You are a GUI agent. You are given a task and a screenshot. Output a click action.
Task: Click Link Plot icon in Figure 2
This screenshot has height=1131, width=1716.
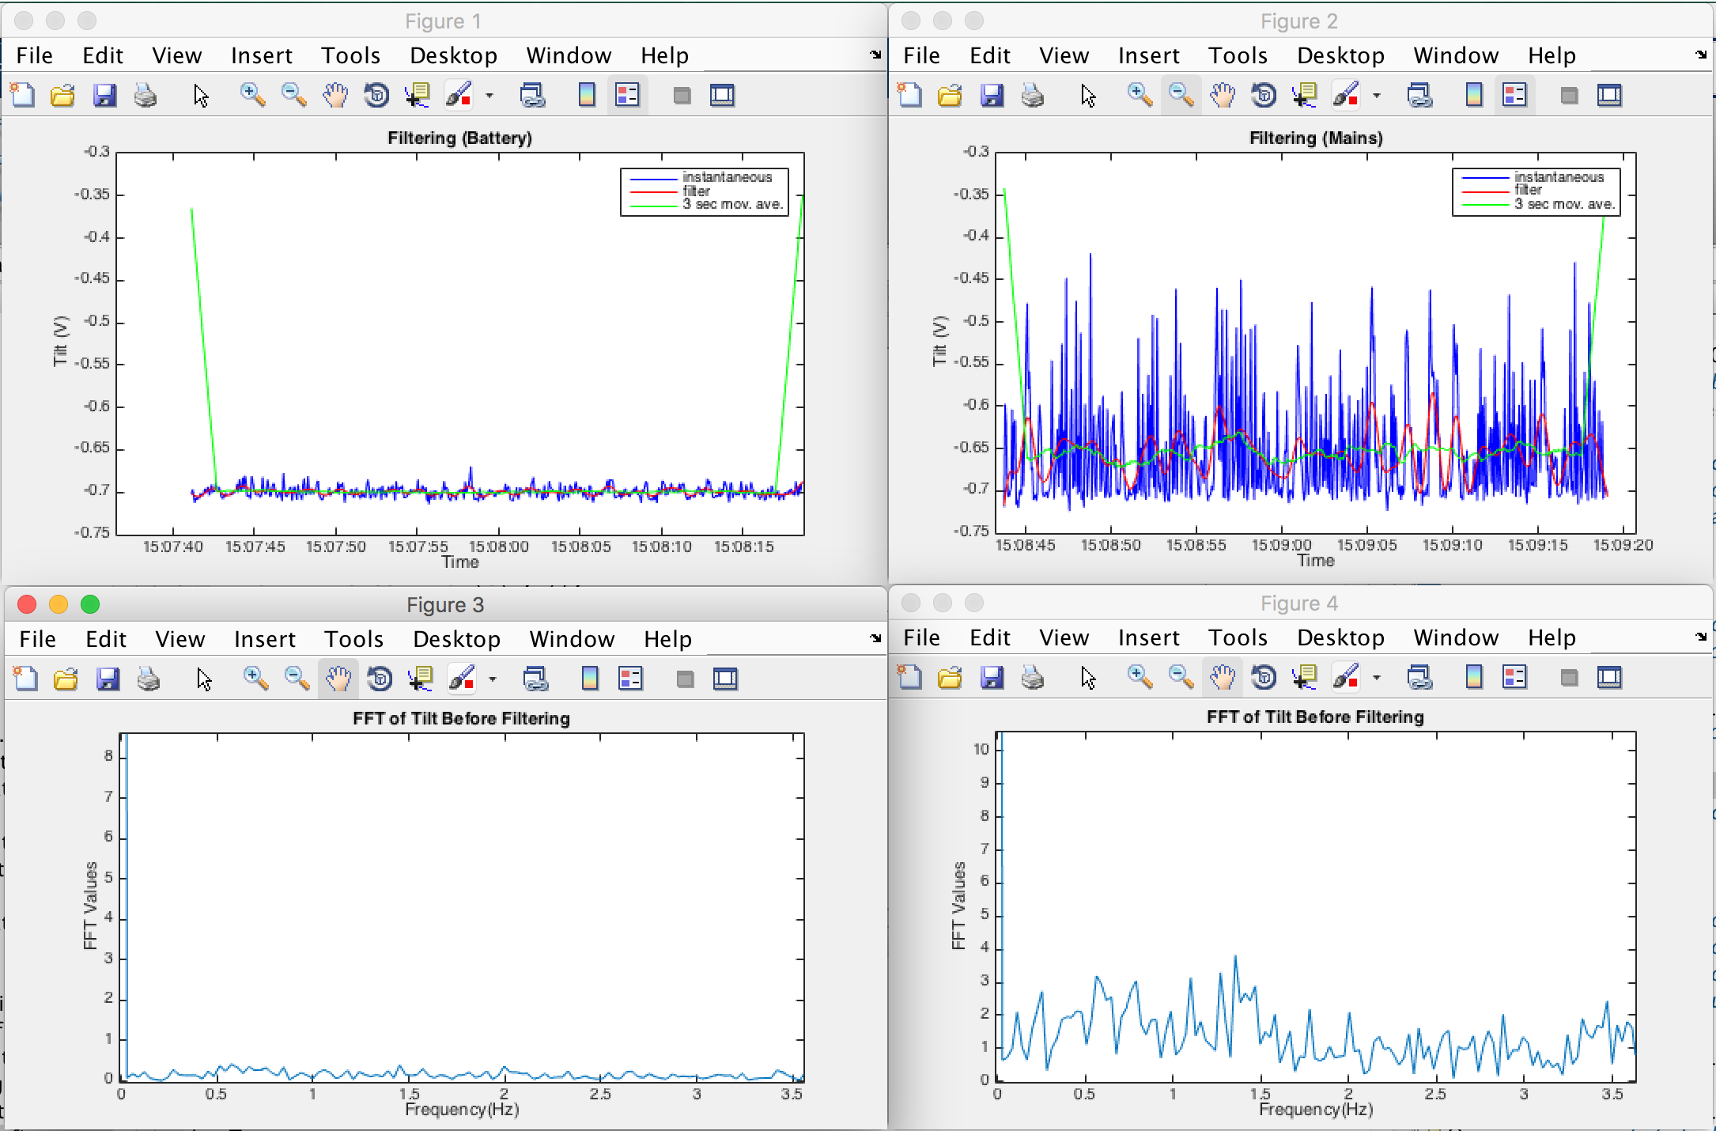[1419, 96]
